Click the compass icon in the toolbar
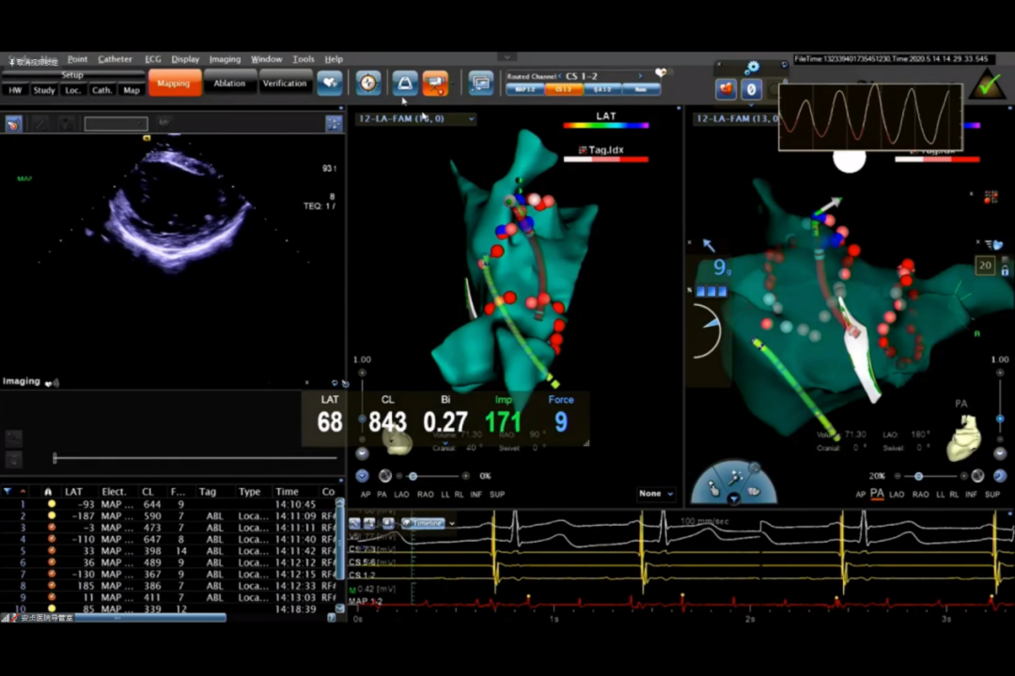The width and height of the screenshot is (1015, 676). tap(368, 84)
